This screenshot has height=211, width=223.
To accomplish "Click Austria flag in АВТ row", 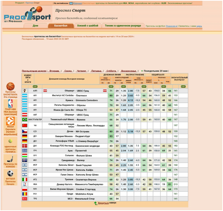I will [x=25, y=115].
